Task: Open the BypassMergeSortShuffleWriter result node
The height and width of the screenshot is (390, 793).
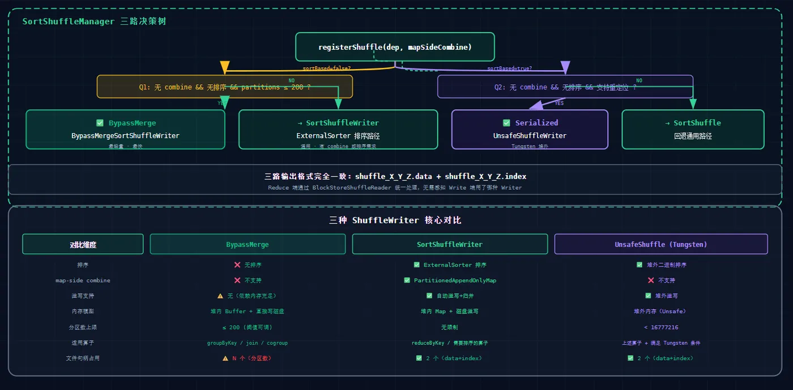Action: click(126, 129)
